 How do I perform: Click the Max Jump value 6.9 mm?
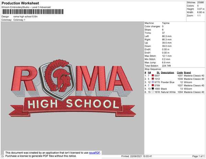point(166,62)
